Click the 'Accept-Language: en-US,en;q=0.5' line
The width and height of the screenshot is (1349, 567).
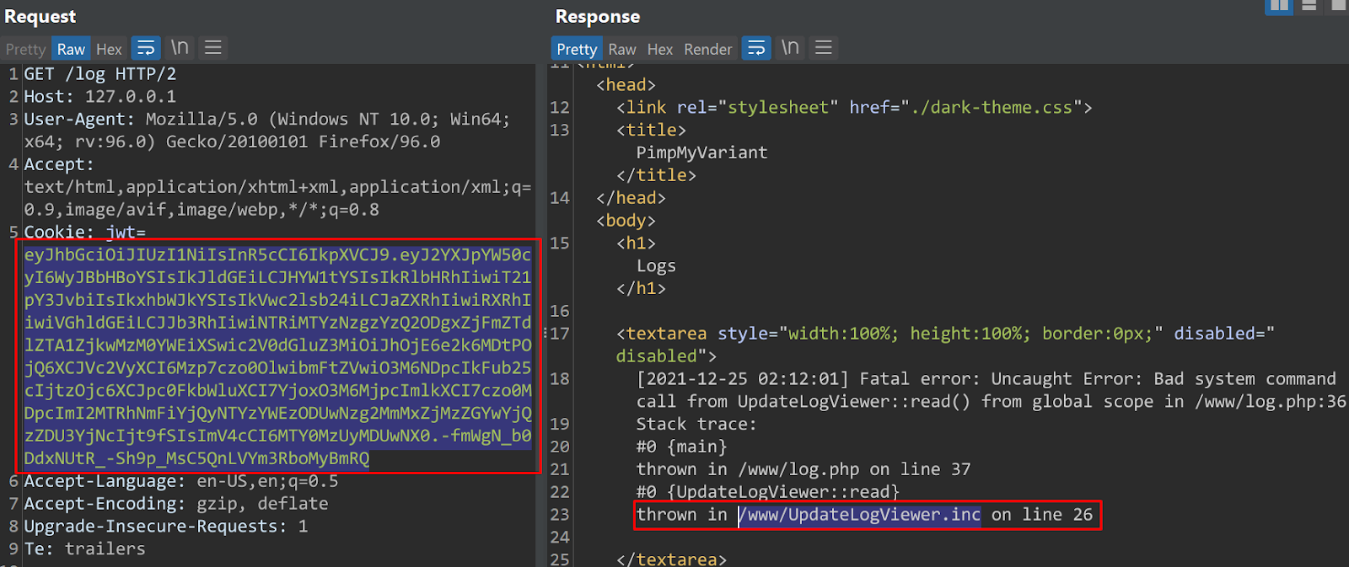pos(181,481)
